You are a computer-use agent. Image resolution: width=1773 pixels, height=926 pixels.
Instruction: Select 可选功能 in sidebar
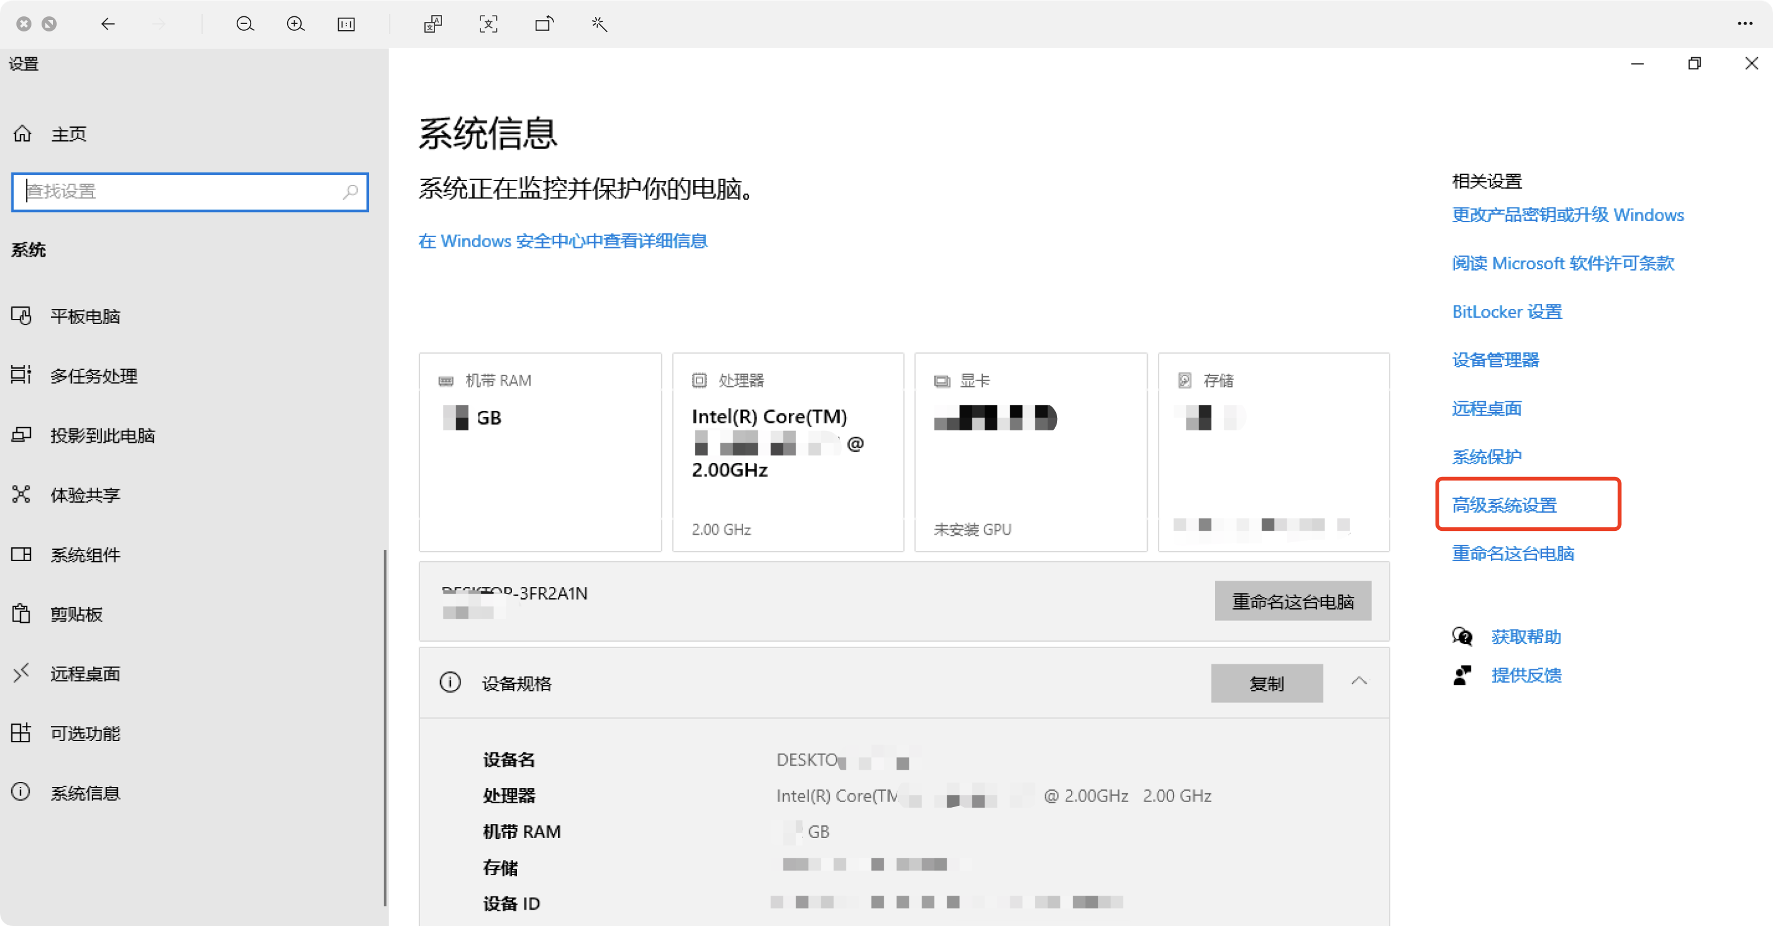pyautogui.click(x=86, y=734)
